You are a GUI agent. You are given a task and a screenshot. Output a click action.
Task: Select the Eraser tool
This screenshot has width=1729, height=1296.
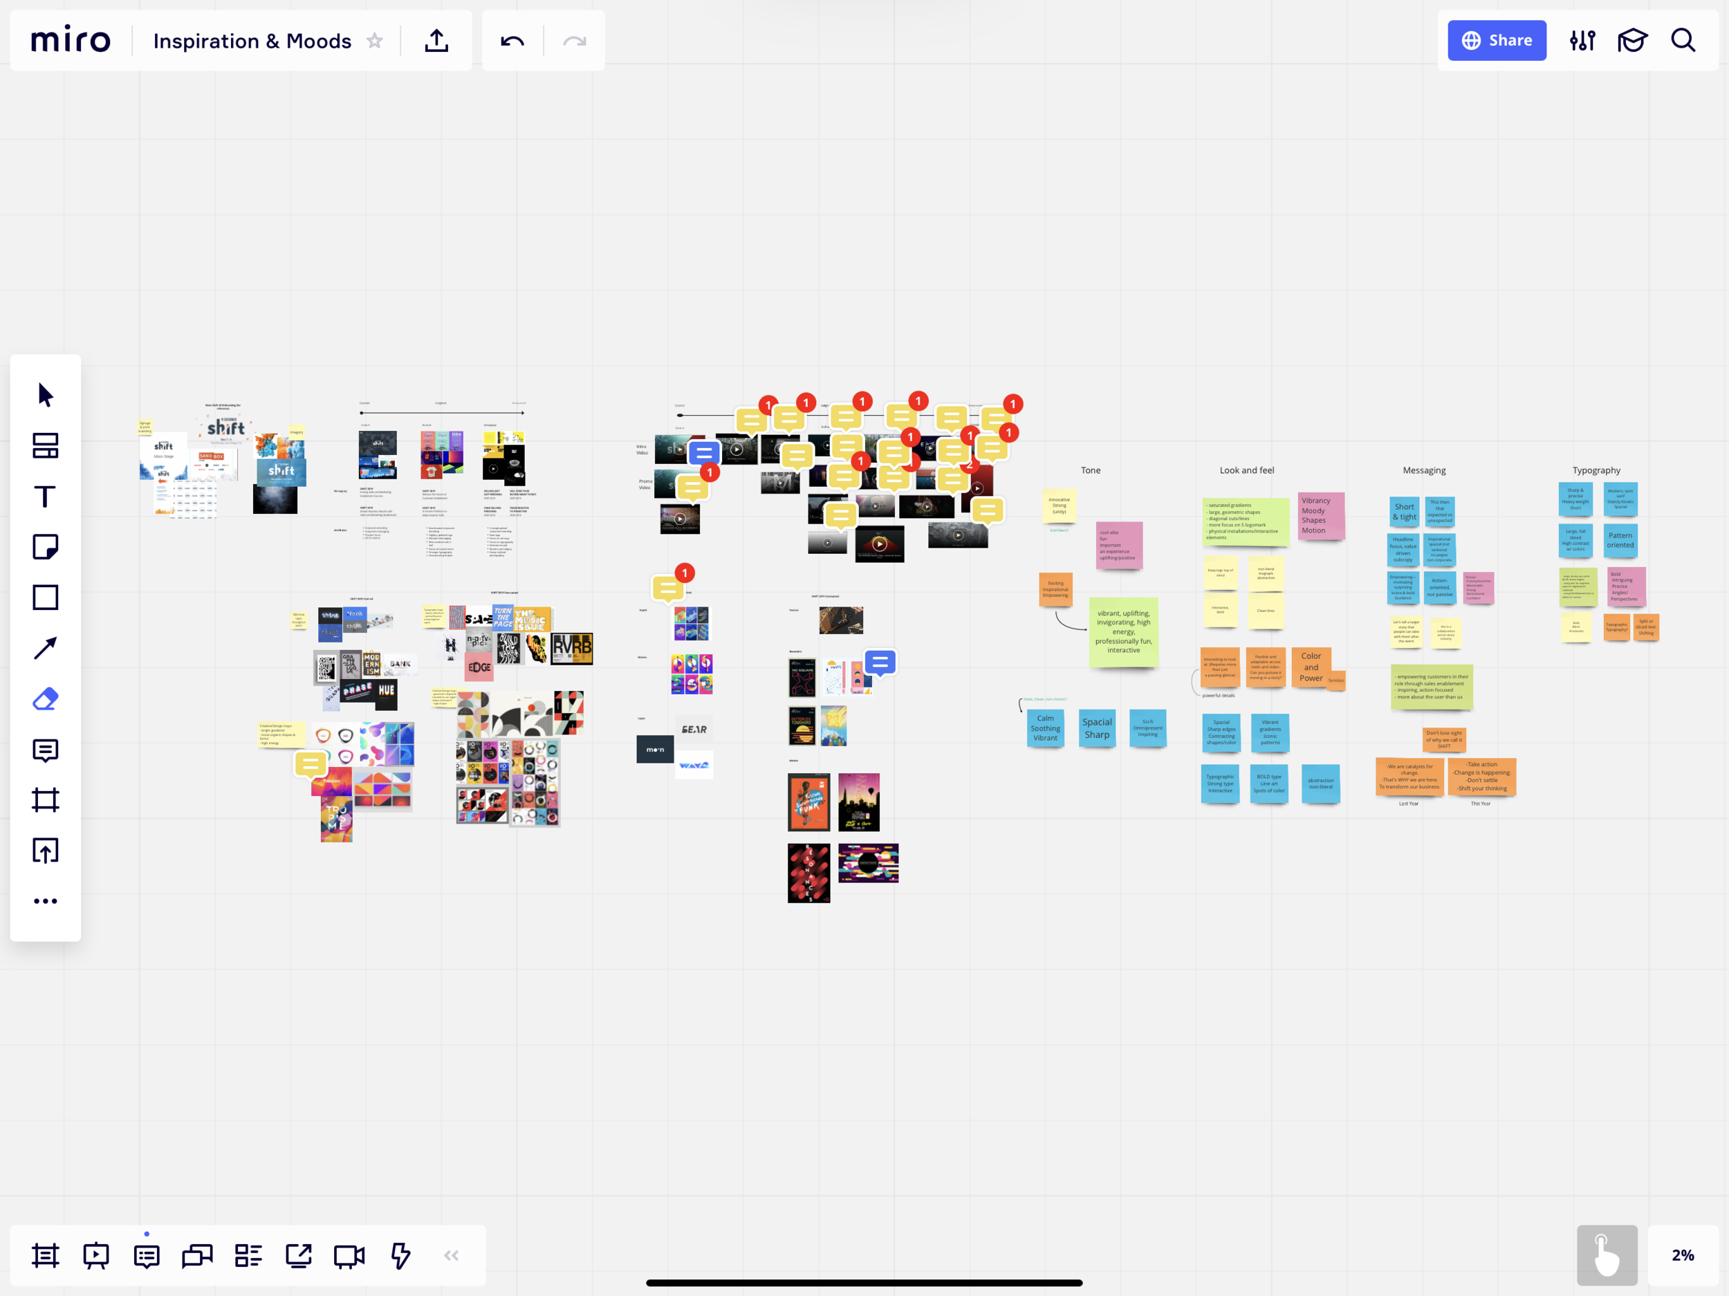(46, 698)
